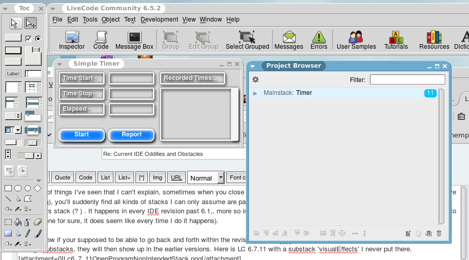Open the Development menu

coord(159,19)
